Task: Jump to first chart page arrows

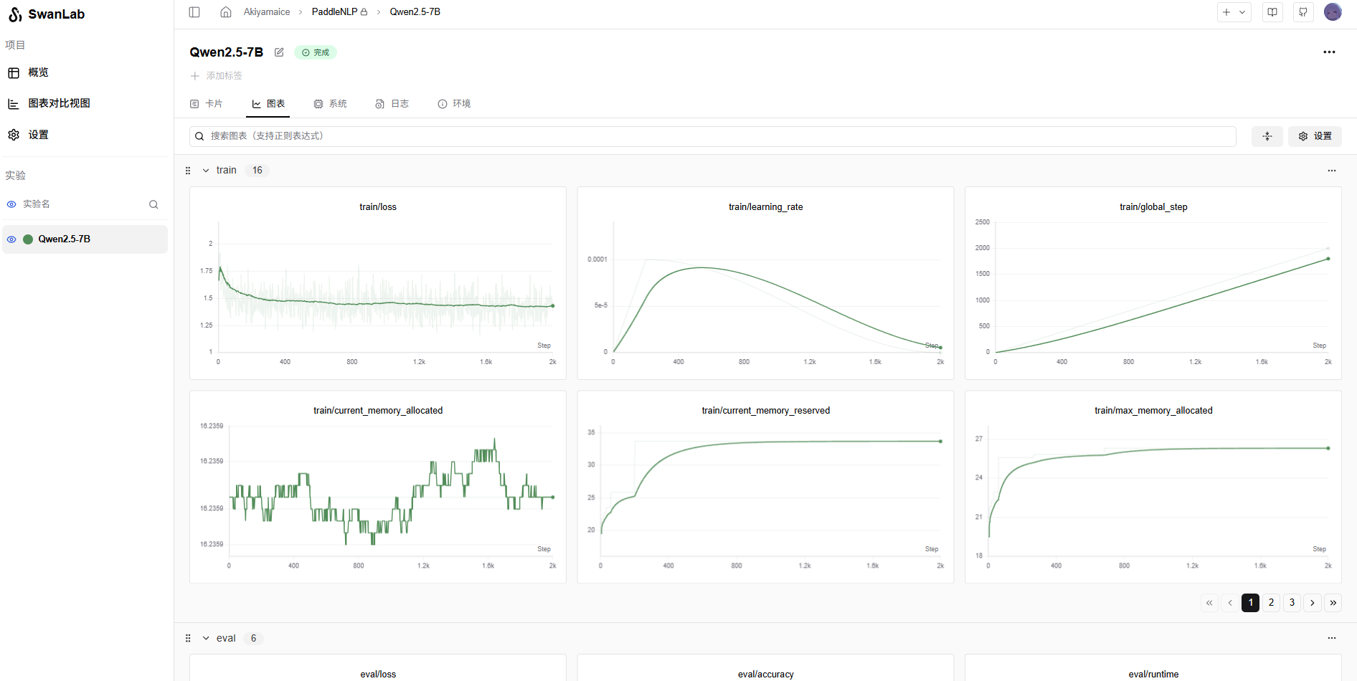Action: (1209, 603)
